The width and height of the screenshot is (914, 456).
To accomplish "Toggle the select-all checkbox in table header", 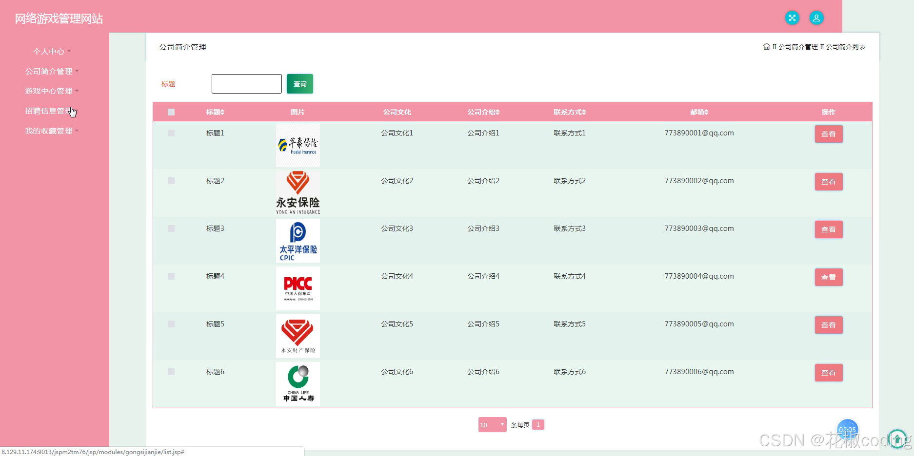I will pyautogui.click(x=171, y=112).
